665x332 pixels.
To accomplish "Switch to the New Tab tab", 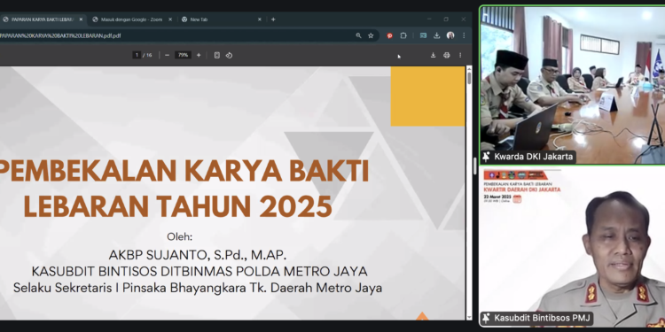I will [x=222, y=19].
